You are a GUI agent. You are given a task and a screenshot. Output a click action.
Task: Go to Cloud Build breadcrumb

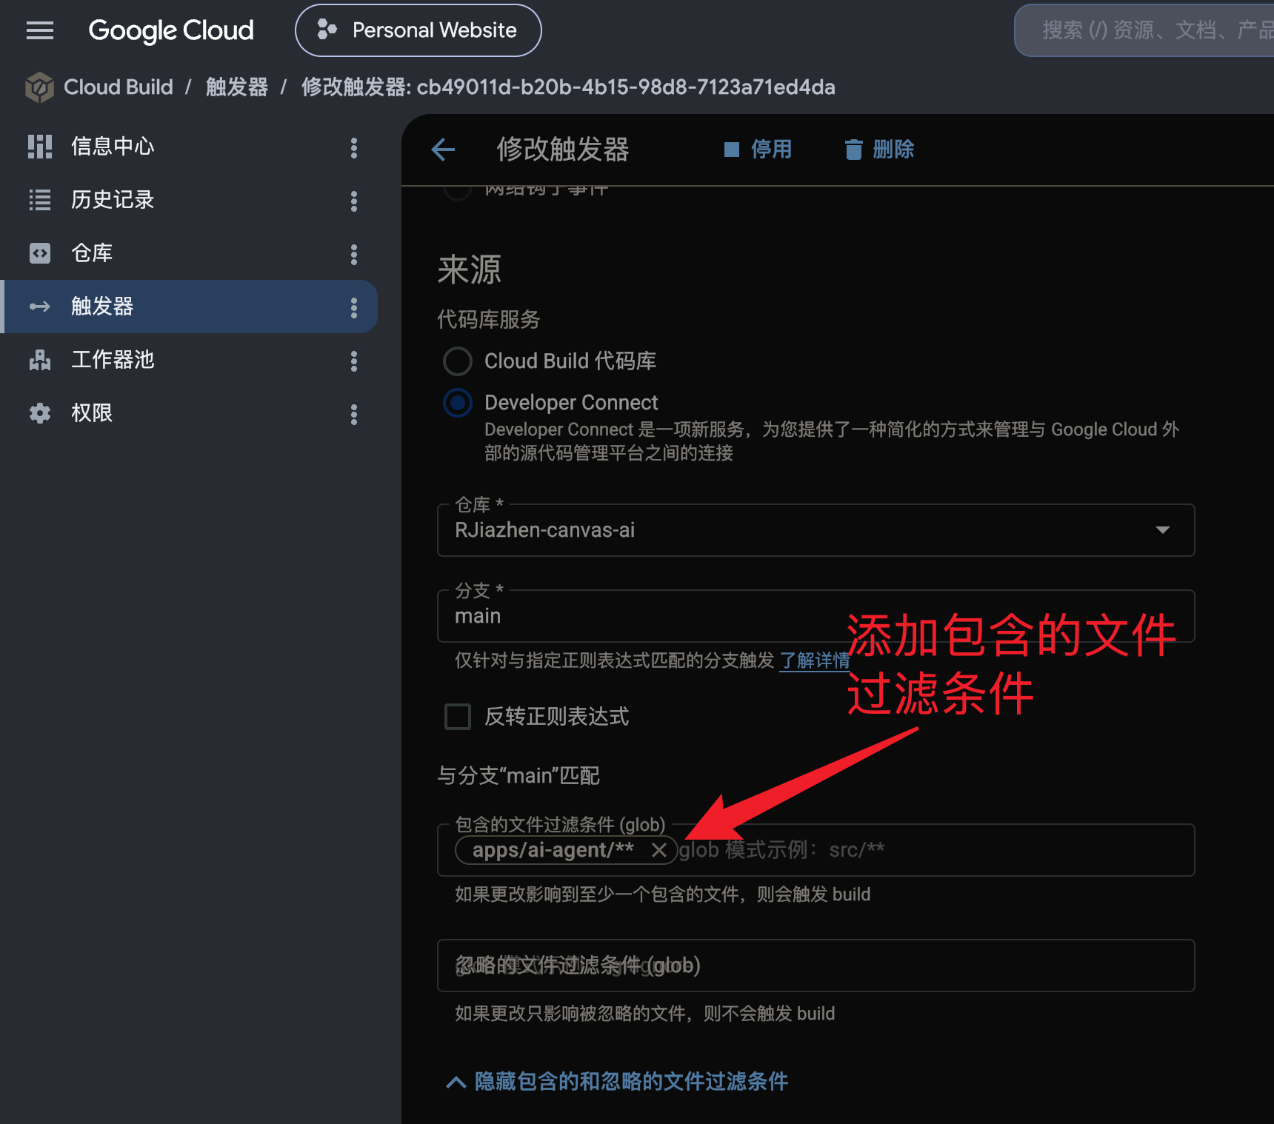tap(119, 87)
